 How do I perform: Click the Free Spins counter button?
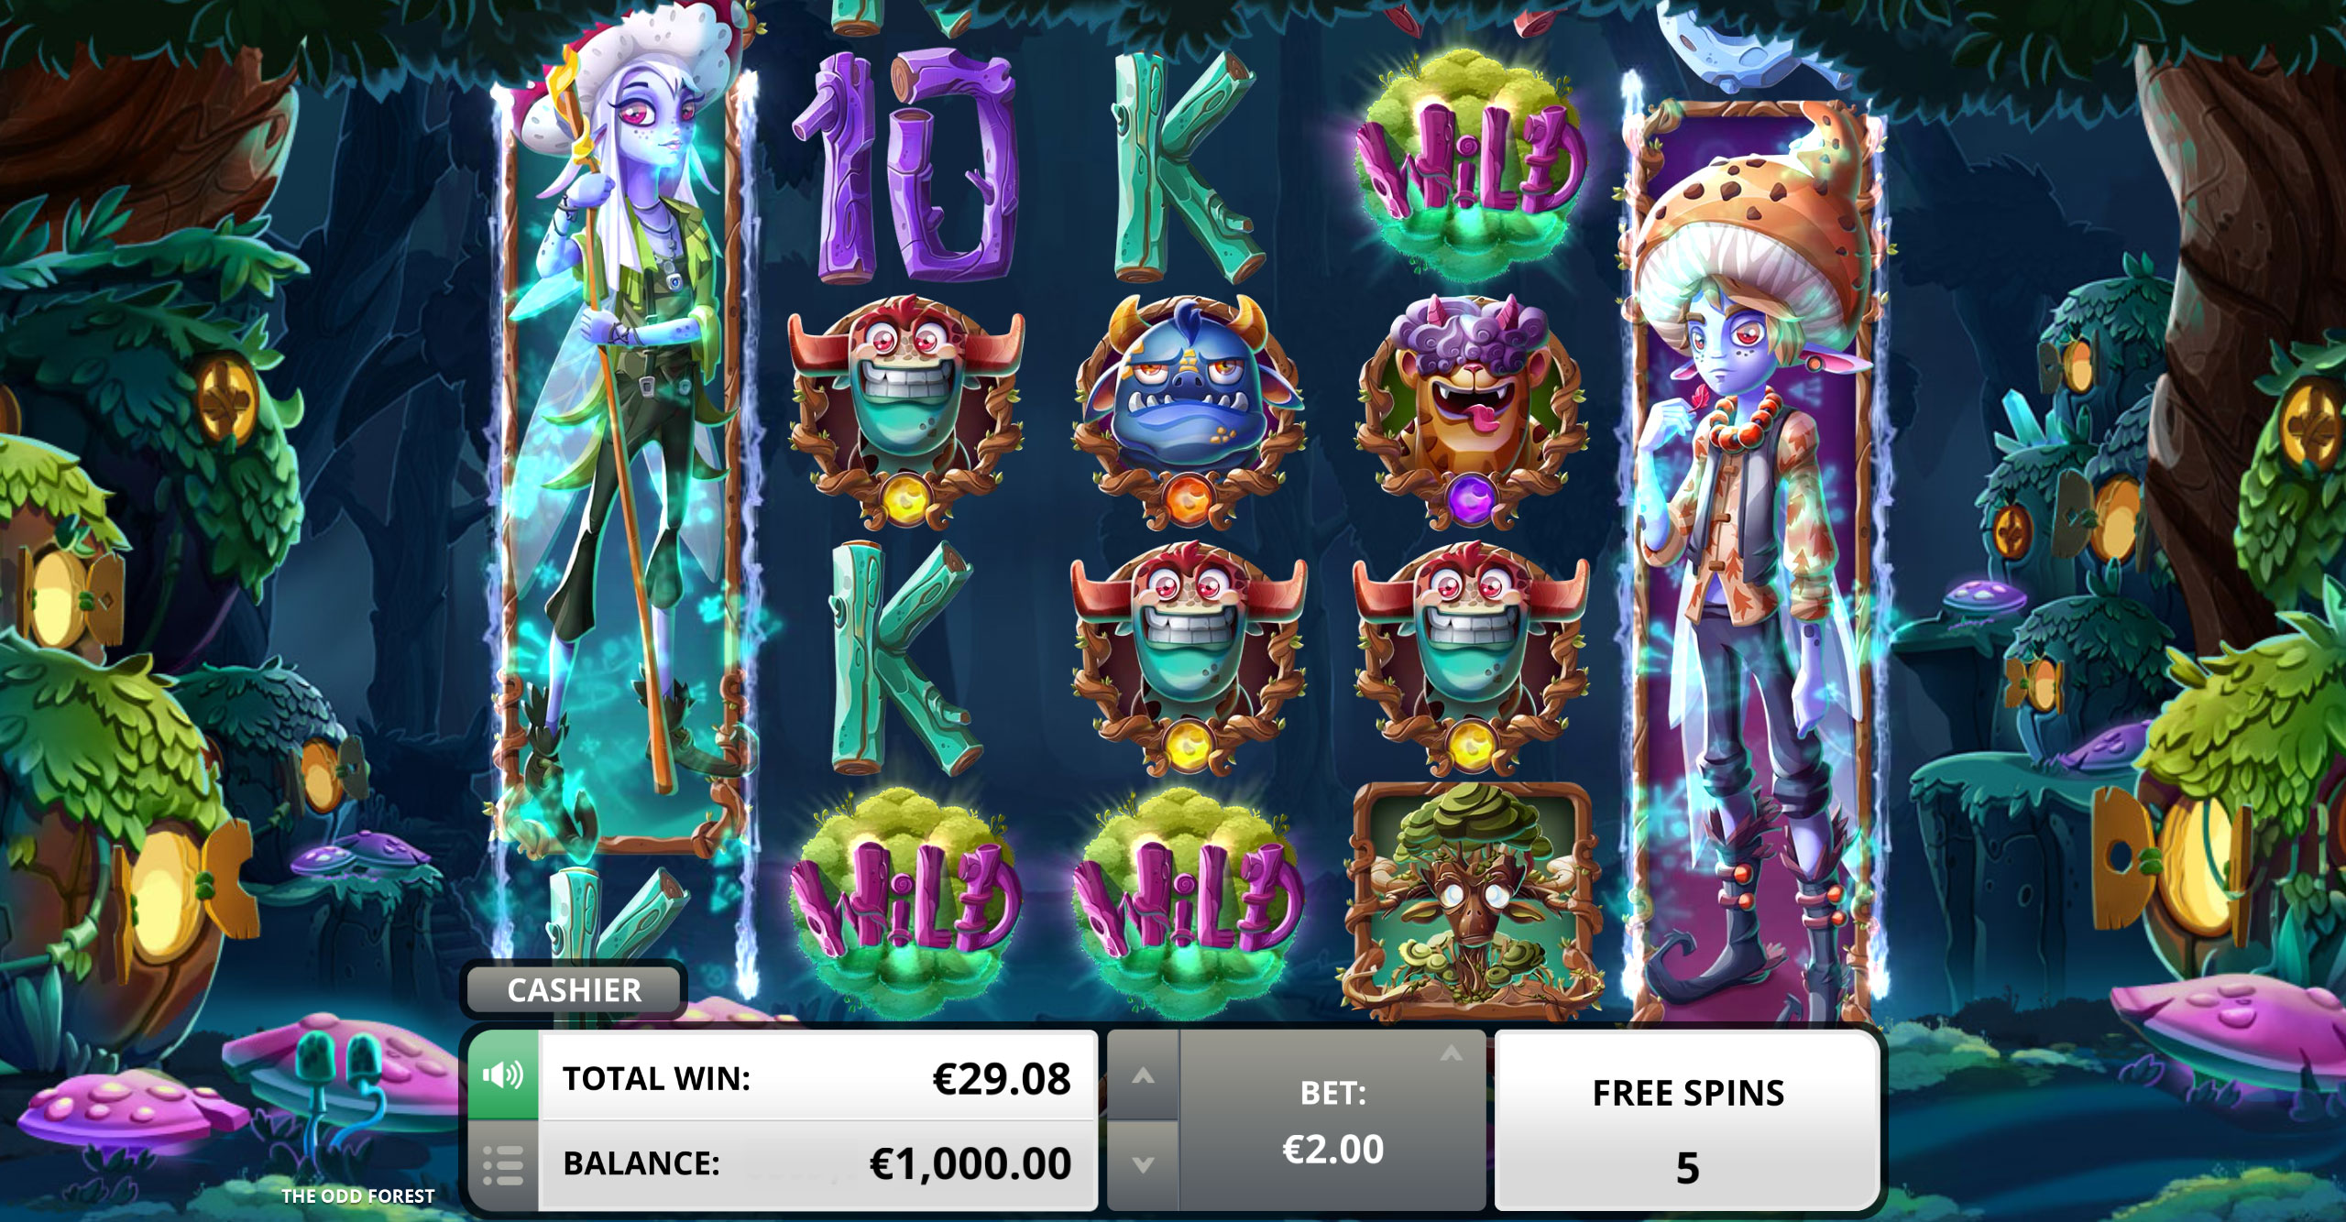[x=1687, y=1119]
